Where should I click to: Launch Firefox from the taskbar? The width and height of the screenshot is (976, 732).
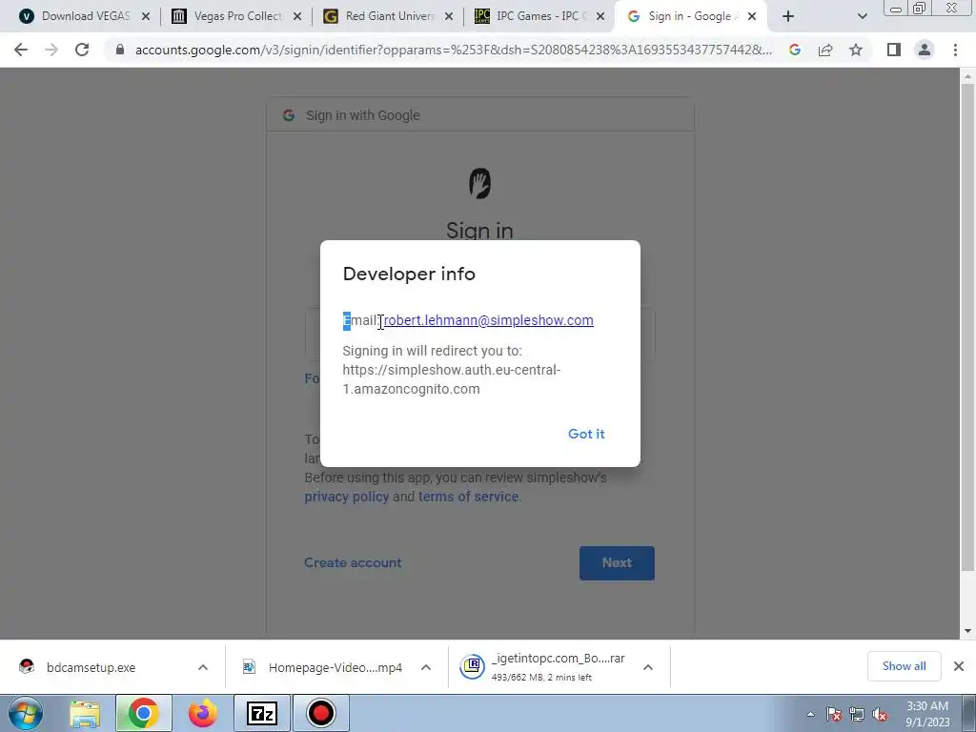point(202,713)
